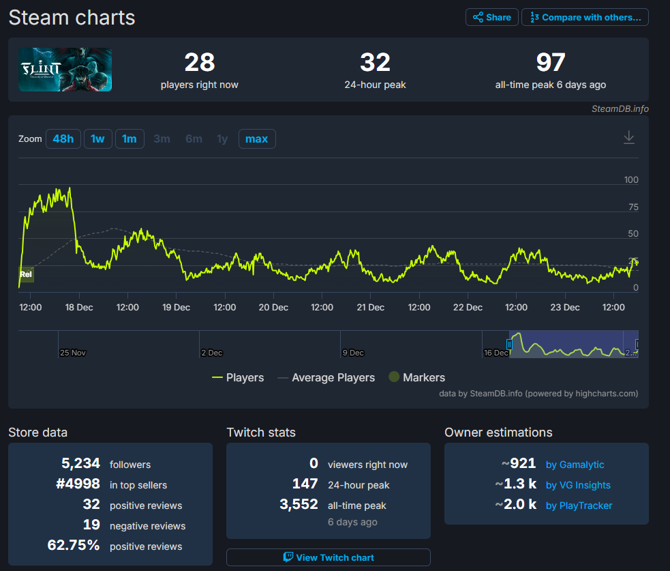The image size is (670, 571).
Task: Select the 48h zoom range
Action: pos(63,139)
